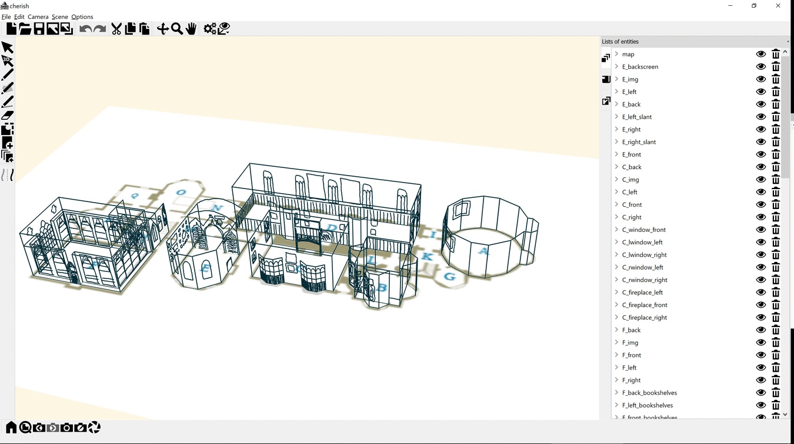
Task: Activate the orbit camera tool
Action: click(162, 29)
